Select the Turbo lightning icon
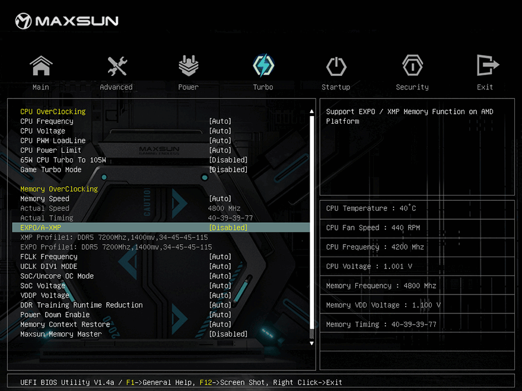Image resolution: width=522 pixels, height=391 pixels. [263, 65]
